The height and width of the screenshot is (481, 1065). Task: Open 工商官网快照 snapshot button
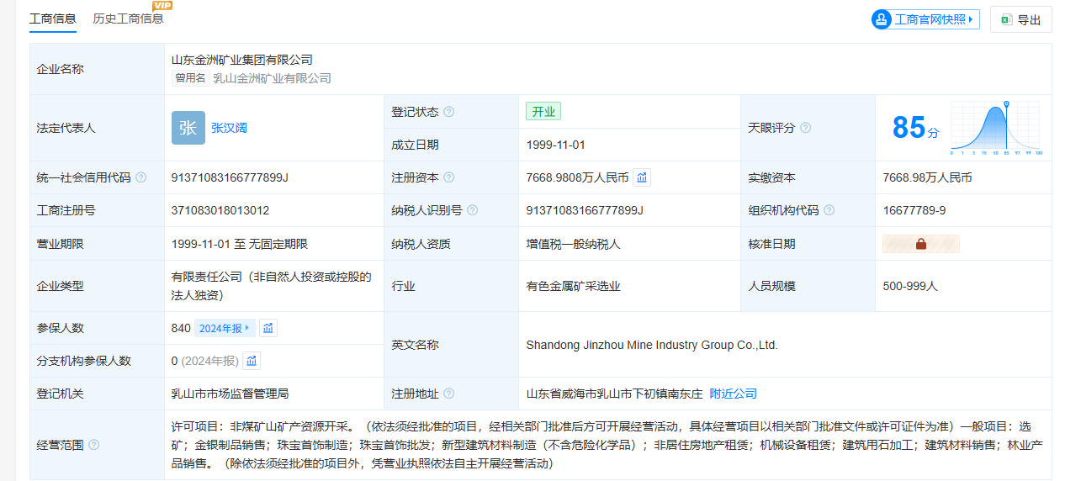click(x=925, y=19)
